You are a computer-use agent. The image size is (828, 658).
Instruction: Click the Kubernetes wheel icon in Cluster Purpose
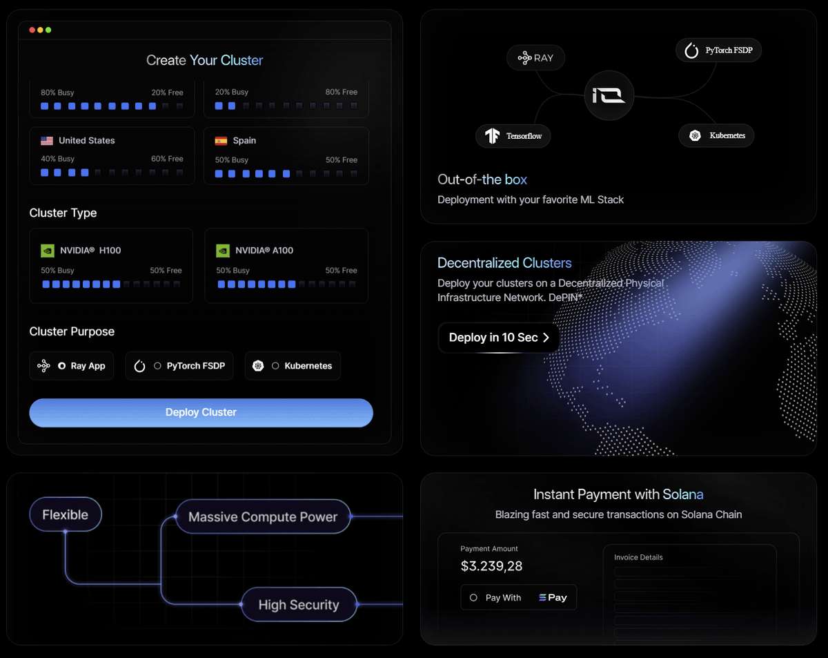(x=258, y=366)
